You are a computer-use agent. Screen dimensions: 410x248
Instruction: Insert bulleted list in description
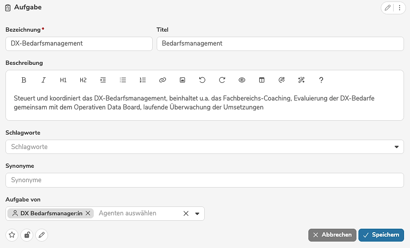point(123,80)
